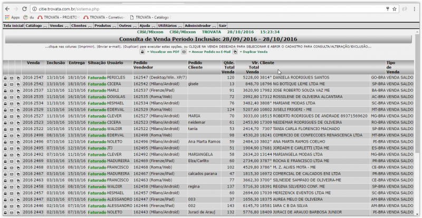This screenshot has width=422, height=218.
Task: Click print icon for venda 2016 2547
Action: click(5, 78)
